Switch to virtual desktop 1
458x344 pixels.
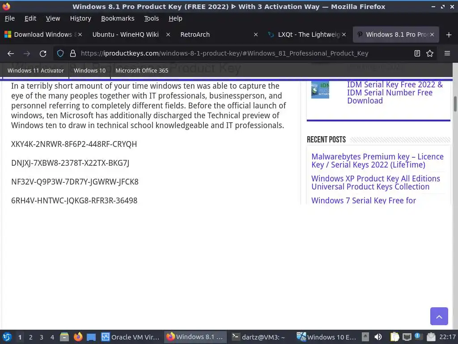click(x=20, y=337)
